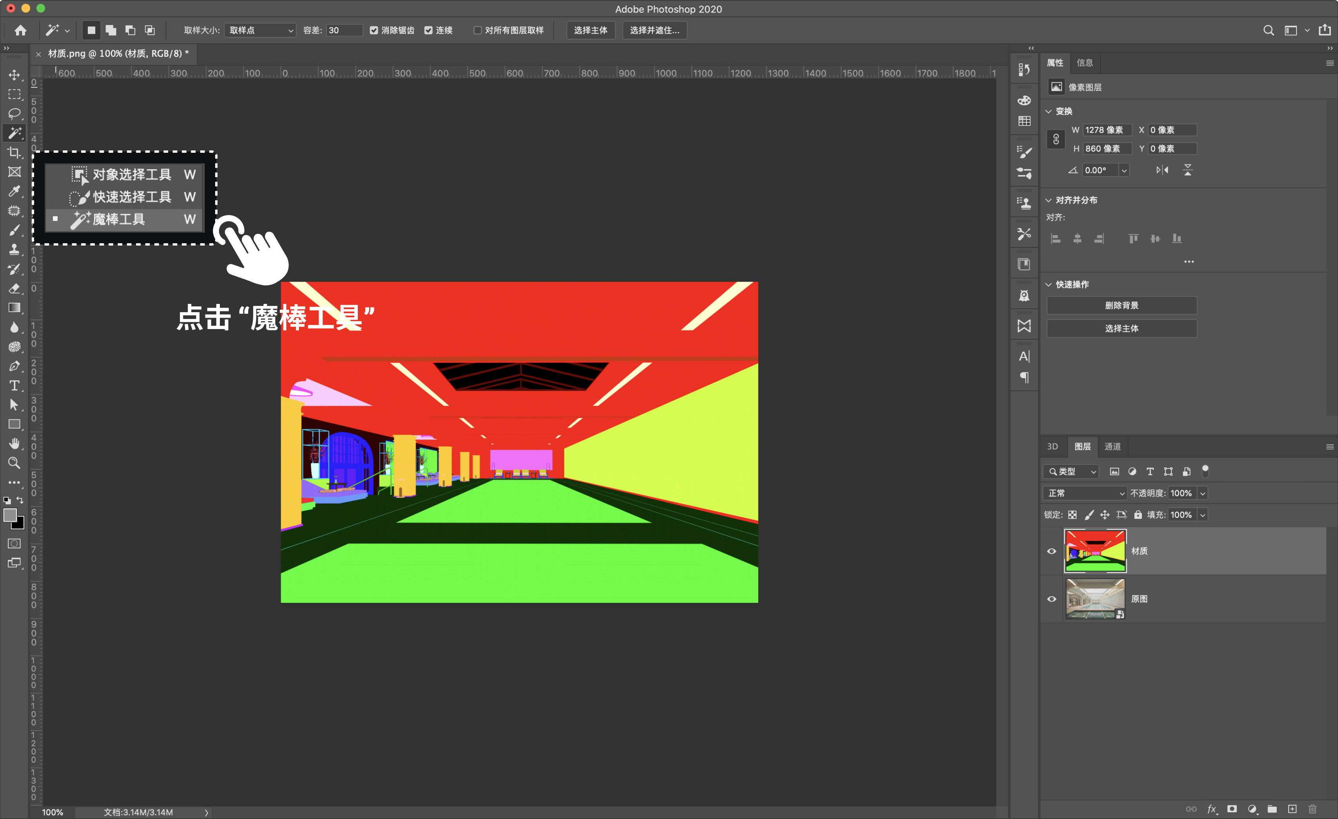This screenshot has width=1338, height=819.
Task: Uncheck the 消除锯齿 anti-alias checkbox
Action: (x=373, y=31)
